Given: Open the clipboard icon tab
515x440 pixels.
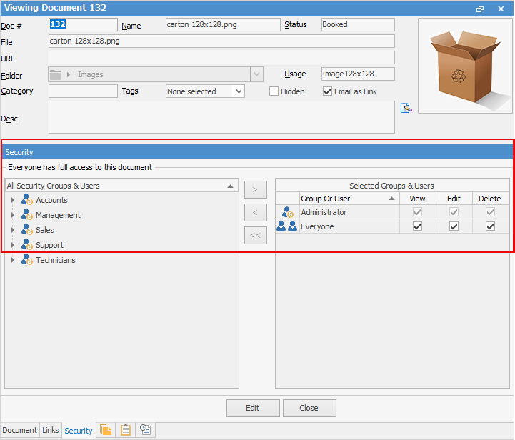Looking at the screenshot, I should click(126, 430).
